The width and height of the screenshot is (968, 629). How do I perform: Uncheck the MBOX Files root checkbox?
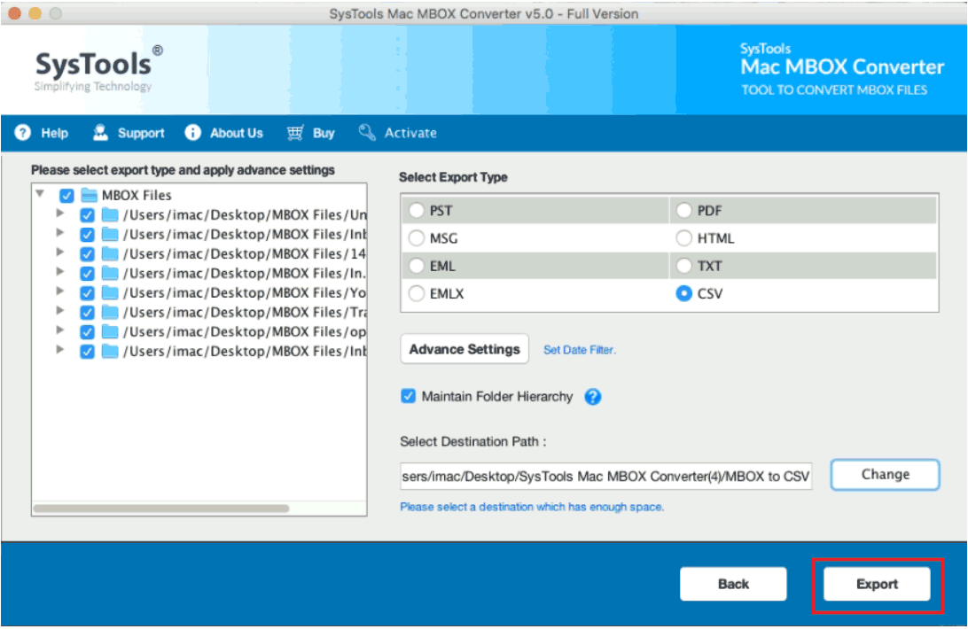point(66,196)
